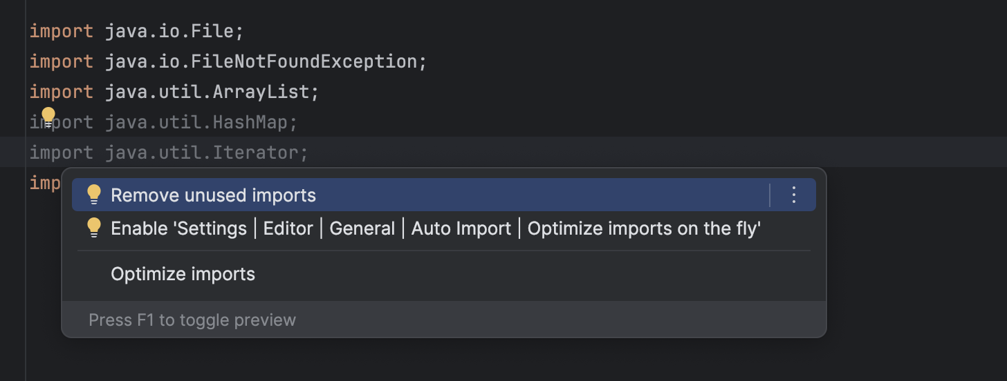Choose the "Optimize imports" action
Screen dimensions: 1007x381
(x=183, y=274)
